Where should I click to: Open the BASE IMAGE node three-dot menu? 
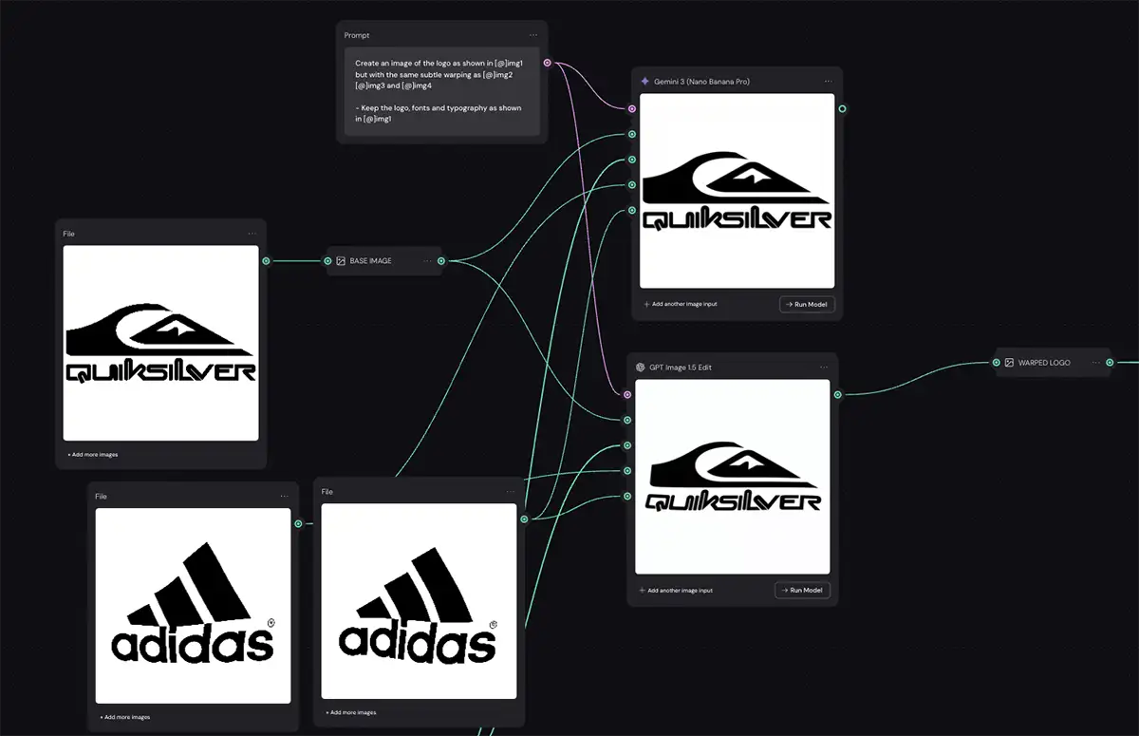pos(428,260)
